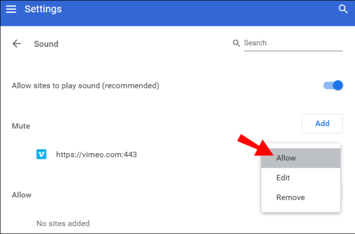This screenshot has width=355, height=234.
Task: Click the search icon in blue header
Action: pos(343,9)
